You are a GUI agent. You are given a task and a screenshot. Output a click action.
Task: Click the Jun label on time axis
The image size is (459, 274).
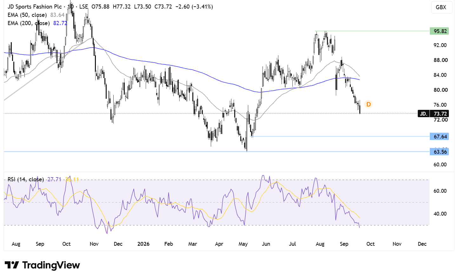pyautogui.click(x=266, y=244)
